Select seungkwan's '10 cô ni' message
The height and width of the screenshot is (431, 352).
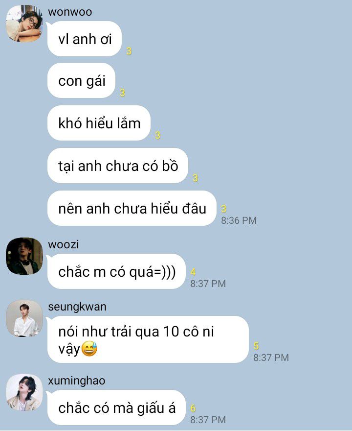coord(148,339)
